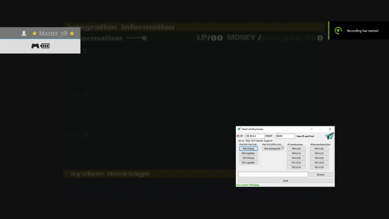
Task: Click the PS4-6.72 notification button
Action: point(296,153)
